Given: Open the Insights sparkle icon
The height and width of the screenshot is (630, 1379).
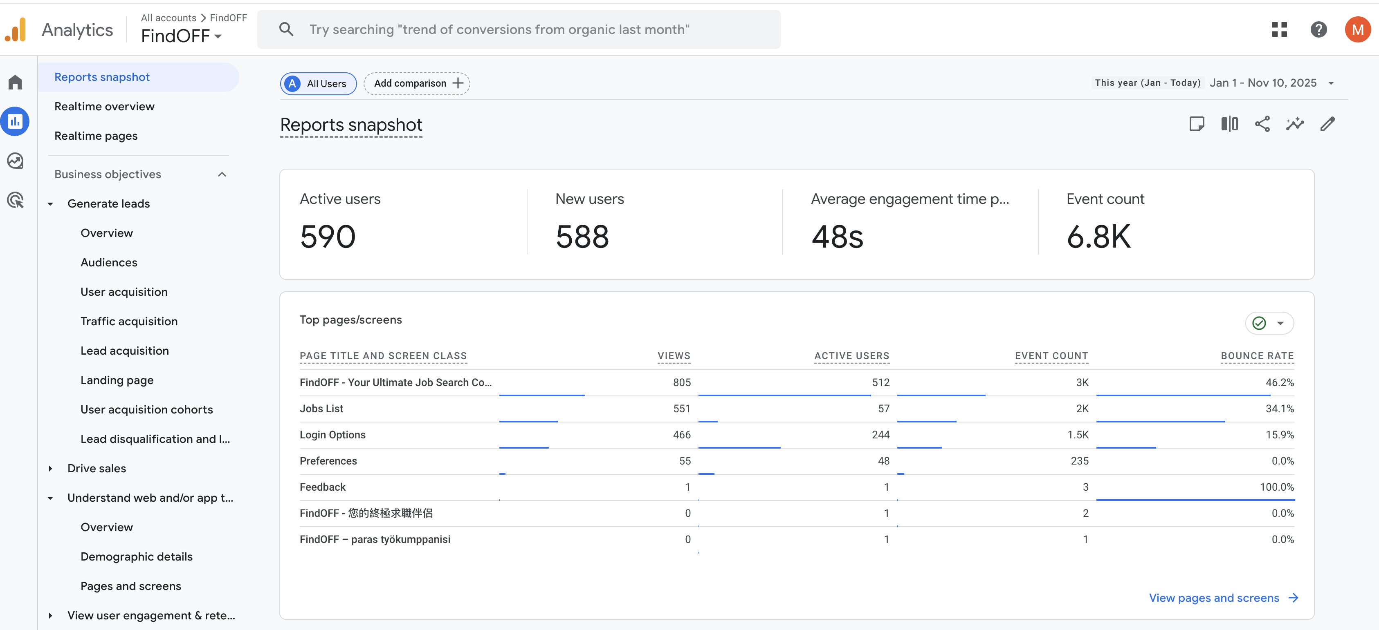Looking at the screenshot, I should [1294, 124].
